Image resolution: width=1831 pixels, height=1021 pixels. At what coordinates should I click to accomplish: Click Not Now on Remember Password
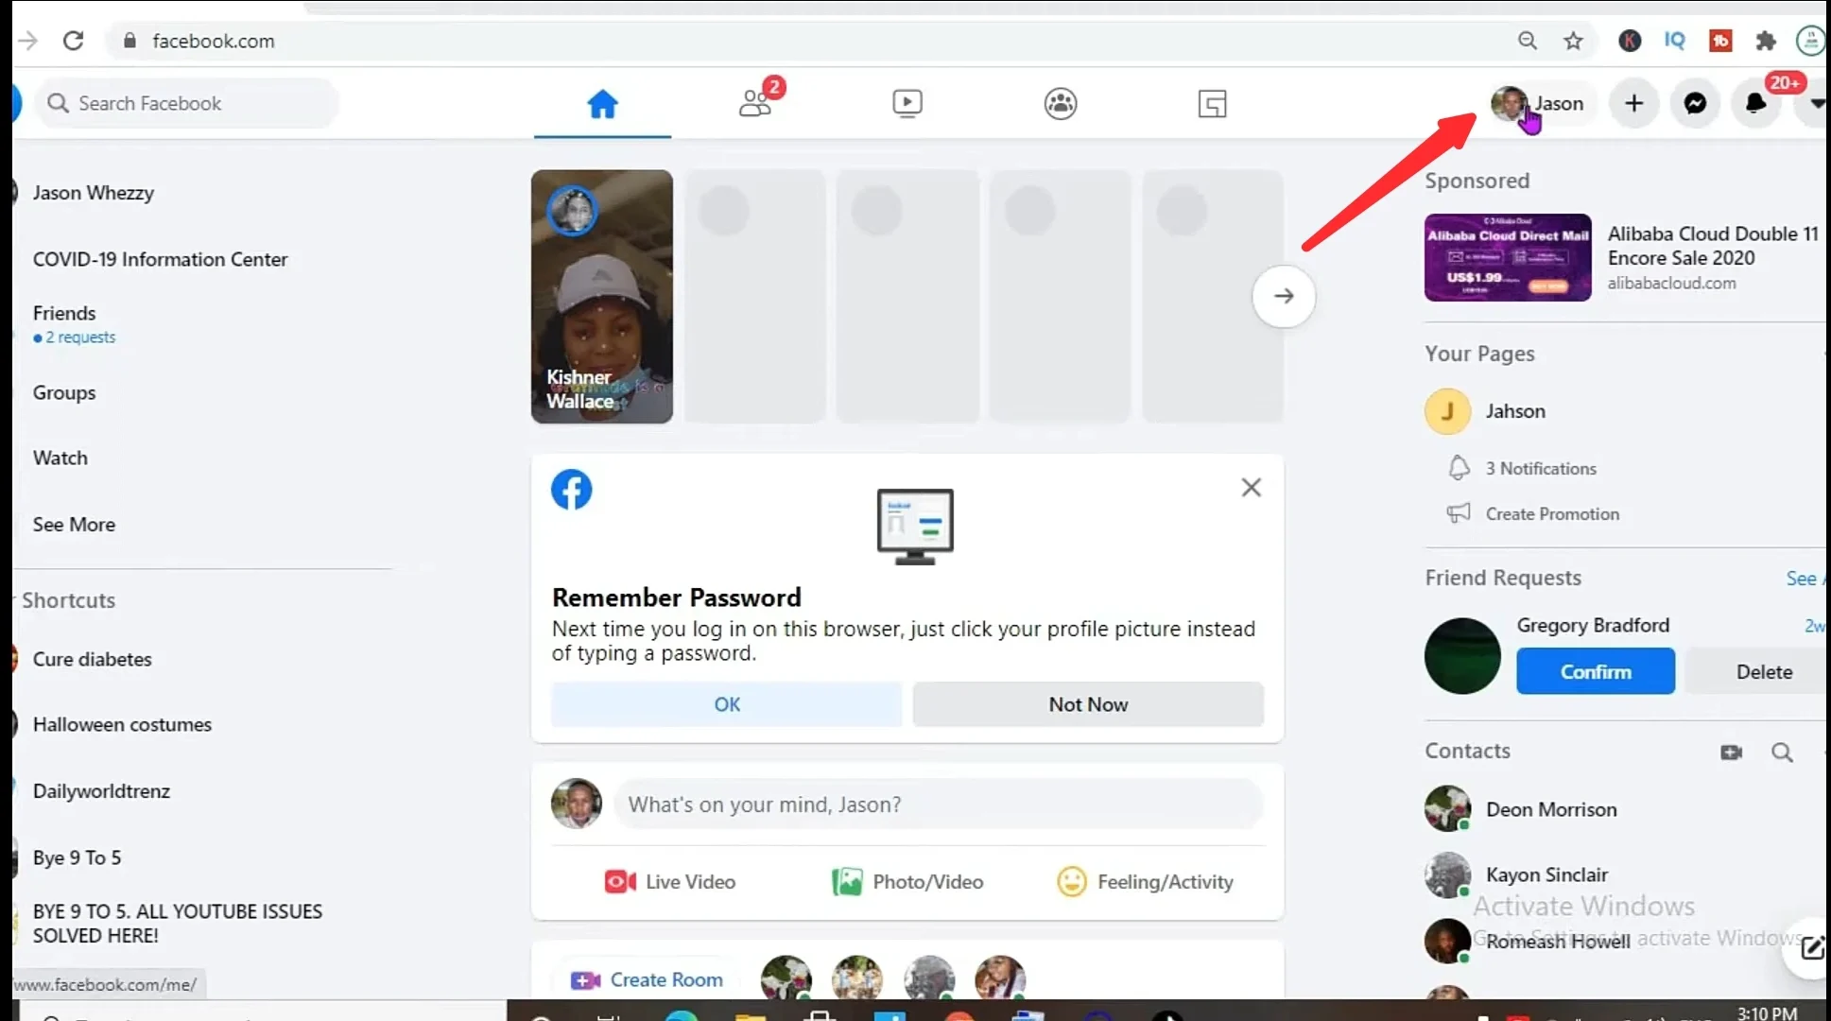pyautogui.click(x=1088, y=704)
